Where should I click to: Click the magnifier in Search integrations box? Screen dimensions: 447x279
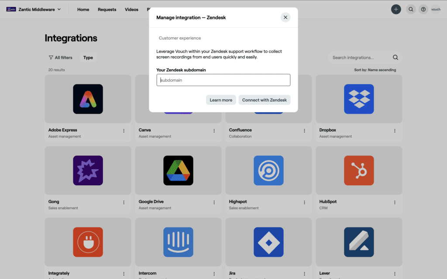point(395,58)
